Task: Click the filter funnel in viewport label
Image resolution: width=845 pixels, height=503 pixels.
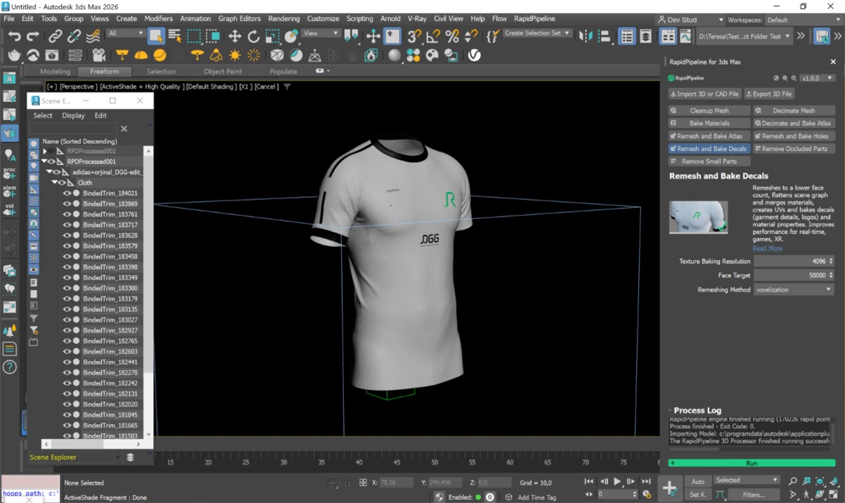Action: (x=287, y=87)
